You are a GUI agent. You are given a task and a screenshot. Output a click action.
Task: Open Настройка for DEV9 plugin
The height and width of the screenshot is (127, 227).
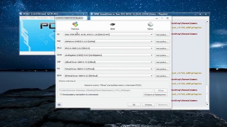coord(162,76)
